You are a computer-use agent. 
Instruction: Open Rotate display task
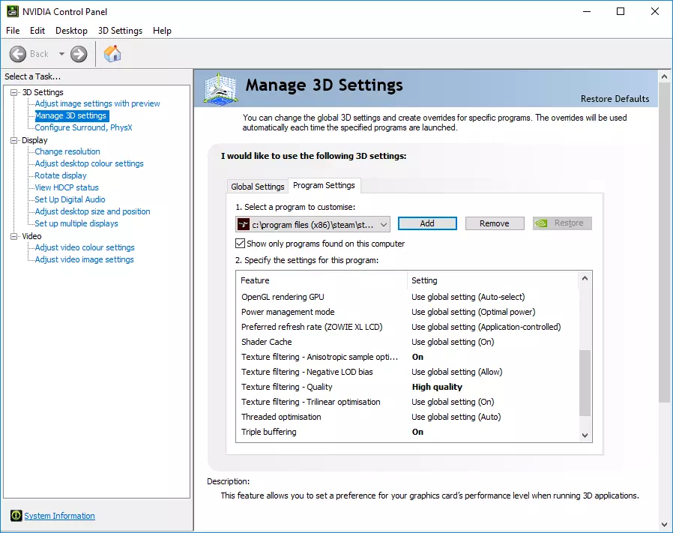tap(61, 175)
